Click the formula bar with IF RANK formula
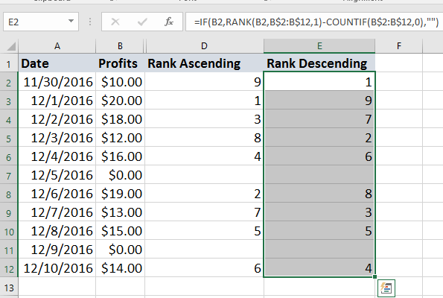This screenshot has height=298, width=443. pyautogui.click(x=314, y=22)
